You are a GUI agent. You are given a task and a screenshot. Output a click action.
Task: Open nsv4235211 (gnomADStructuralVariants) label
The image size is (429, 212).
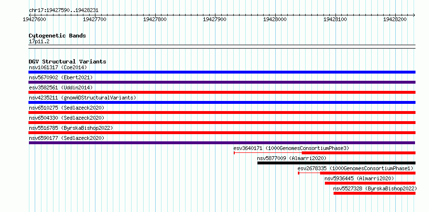point(82,98)
